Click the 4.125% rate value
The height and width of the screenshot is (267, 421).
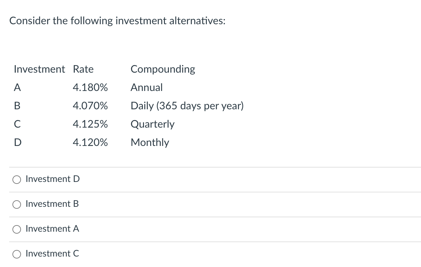90,124
